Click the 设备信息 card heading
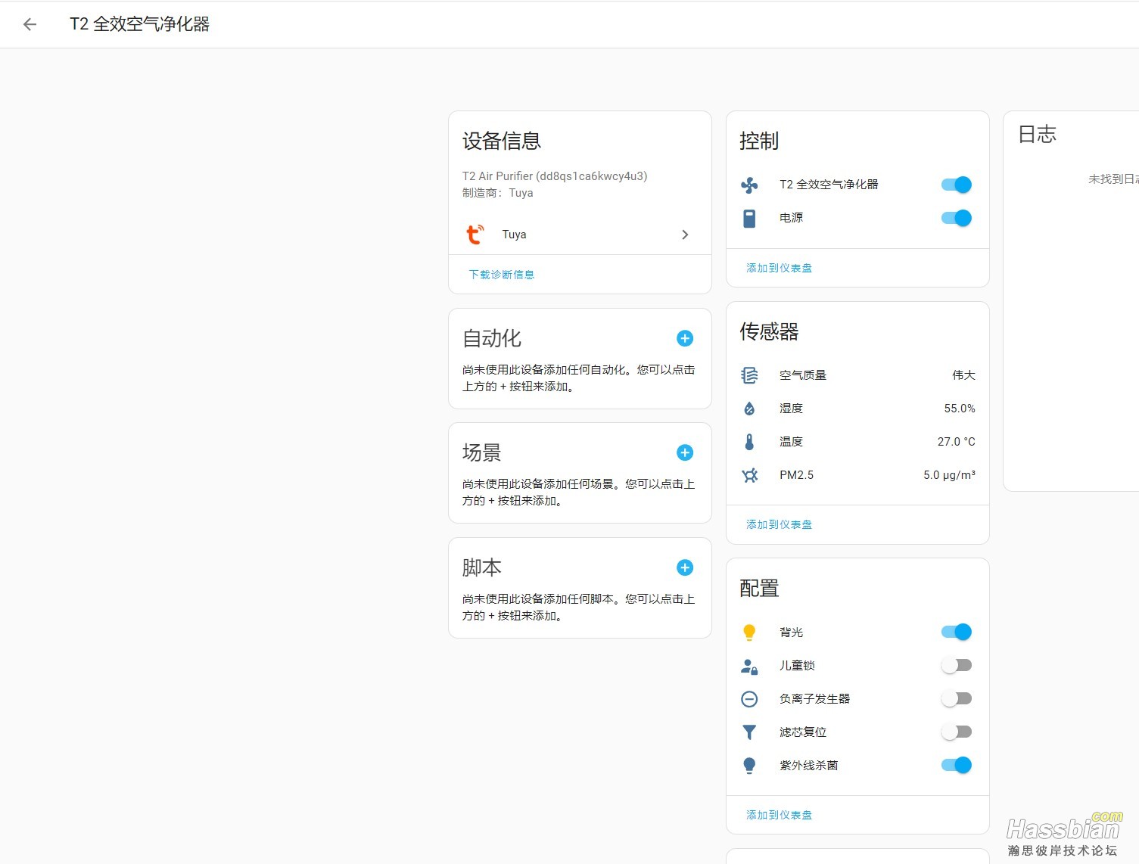 [x=502, y=141]
